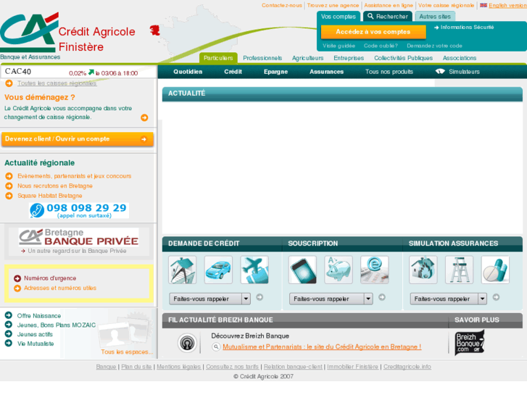This screenshot has width=527, height=395.
Task: Click the red arrow icon by Numéros d'urgence
Action: (17, 278)
